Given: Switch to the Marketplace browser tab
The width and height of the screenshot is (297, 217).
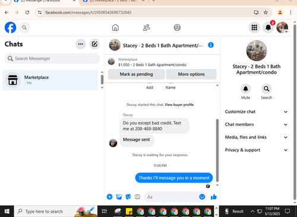Looking at the screenshot, I should pyautogui.click(x=113, y=1).
